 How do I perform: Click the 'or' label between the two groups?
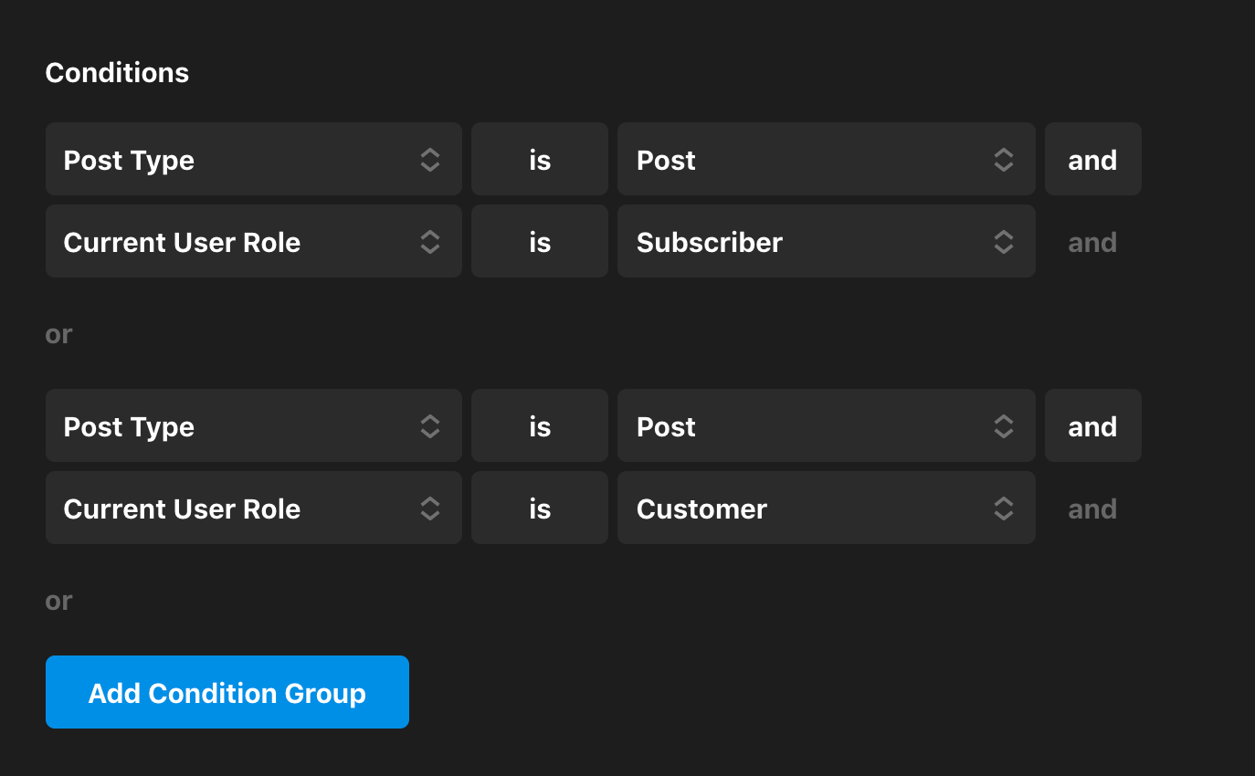coord(58,334)
